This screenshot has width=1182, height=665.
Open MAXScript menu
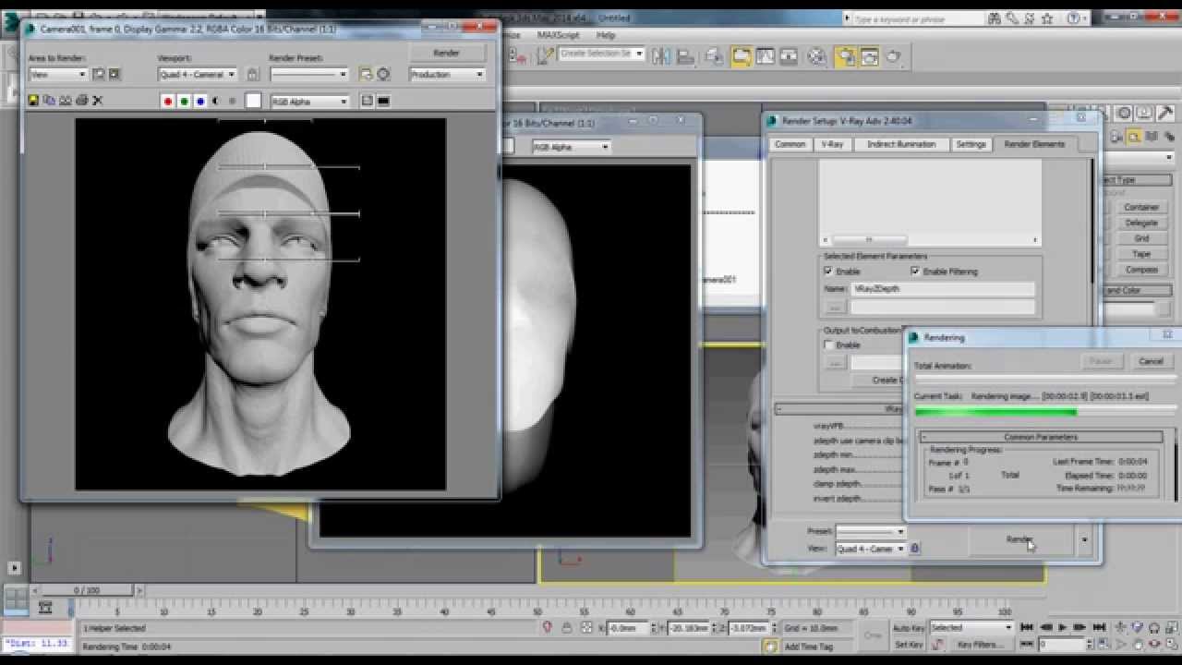click(x=558, y=35)
